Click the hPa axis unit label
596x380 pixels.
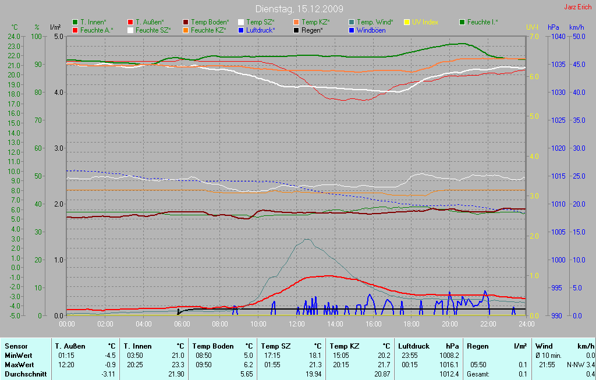pos(554,27)
